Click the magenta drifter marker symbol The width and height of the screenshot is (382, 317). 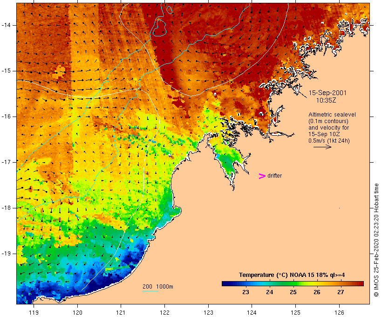tap(262, 176)
